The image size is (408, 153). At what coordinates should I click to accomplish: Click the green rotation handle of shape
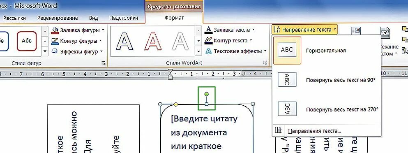207,94
